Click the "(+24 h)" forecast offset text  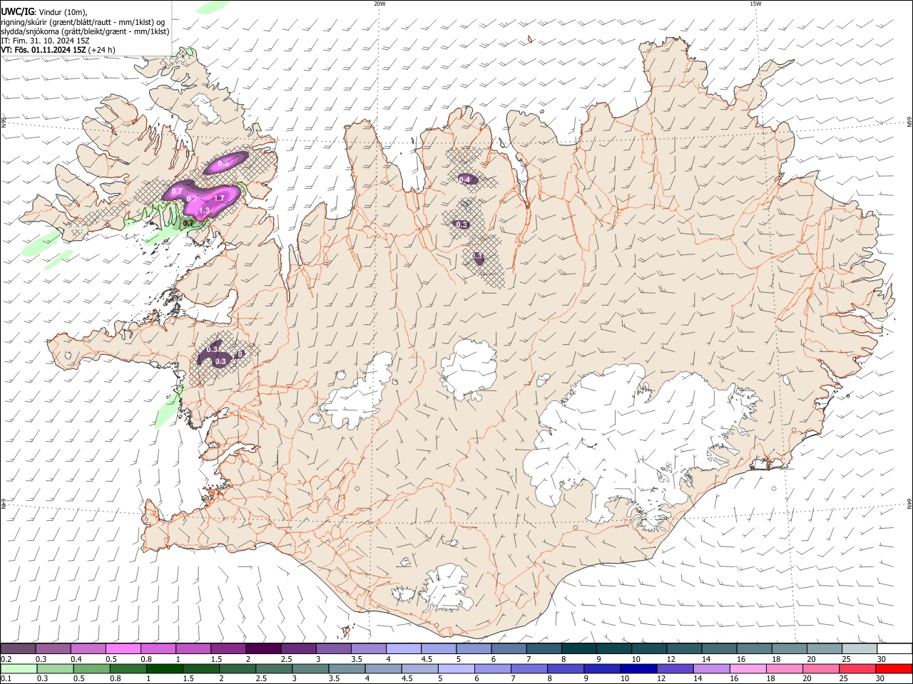pyautogui.click(x=103, y=50)
